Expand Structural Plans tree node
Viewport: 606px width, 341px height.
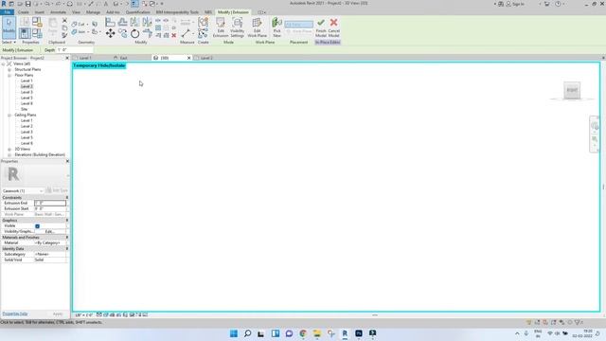(x=9, y=69)
